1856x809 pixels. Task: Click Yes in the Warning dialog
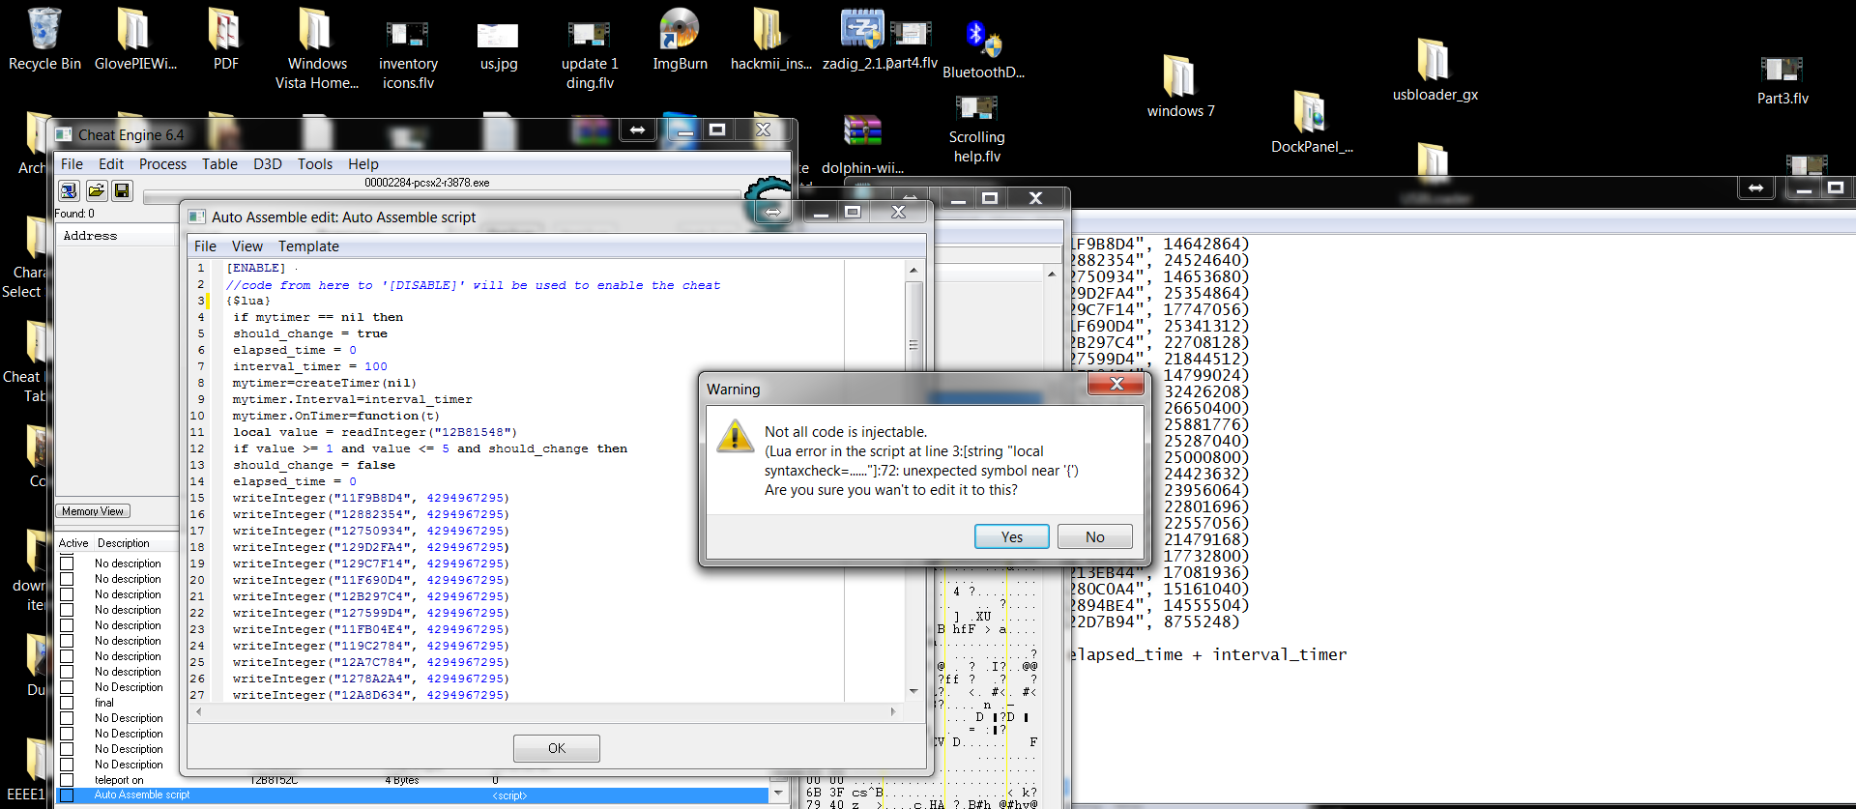pyautogui.click(x=1011, y=536)
